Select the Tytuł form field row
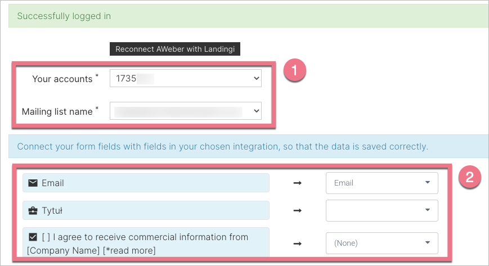 tap(146, 211)
